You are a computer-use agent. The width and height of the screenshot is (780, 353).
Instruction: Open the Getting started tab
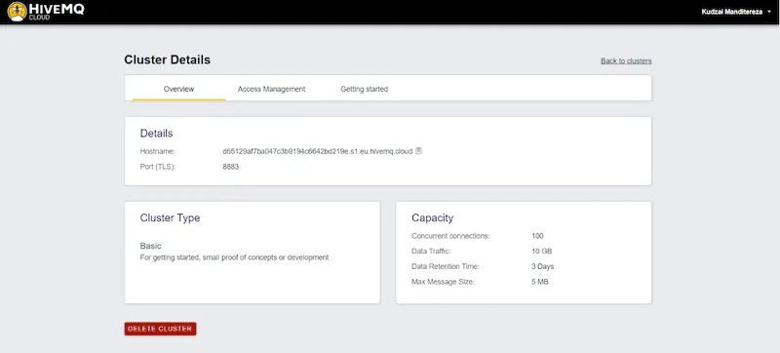click(364, 89)
